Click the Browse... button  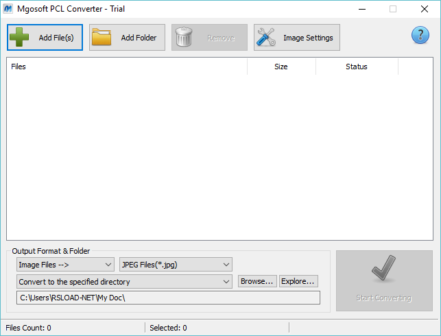point(257,281)
